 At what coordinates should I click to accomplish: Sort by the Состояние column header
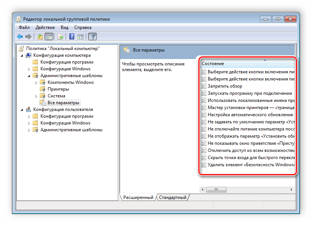click(x=248, y=64)
